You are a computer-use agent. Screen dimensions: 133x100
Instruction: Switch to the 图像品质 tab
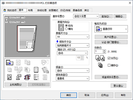(77, 10)
